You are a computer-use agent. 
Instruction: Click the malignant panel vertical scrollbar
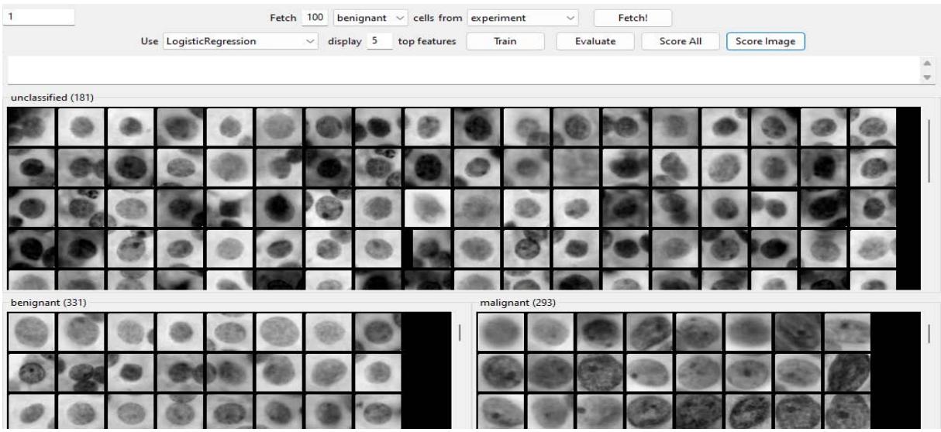coord(928,333)
